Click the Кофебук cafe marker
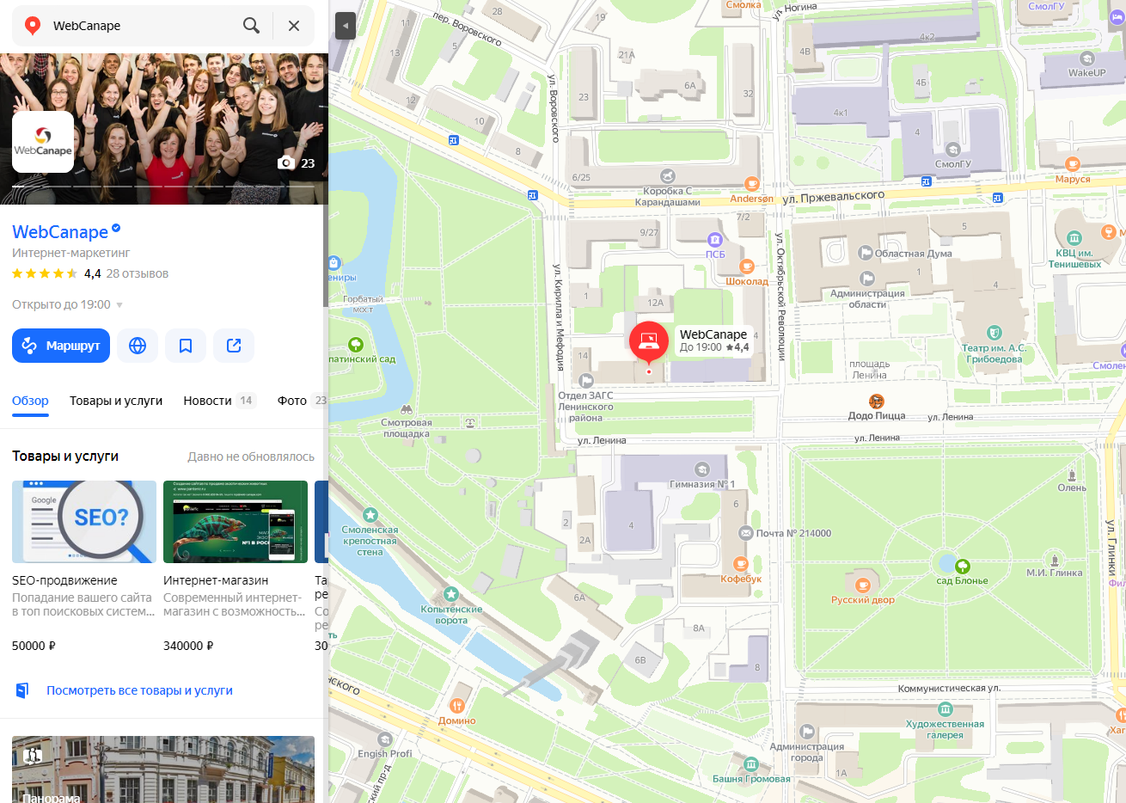The width and height of the screenshot is (1126, 803). (x=741, y=564)
